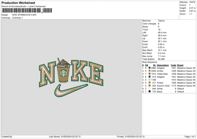The image size is (197, 139).
Task: Click the Nike swoosh in the design preview
Action: [71, 90]
